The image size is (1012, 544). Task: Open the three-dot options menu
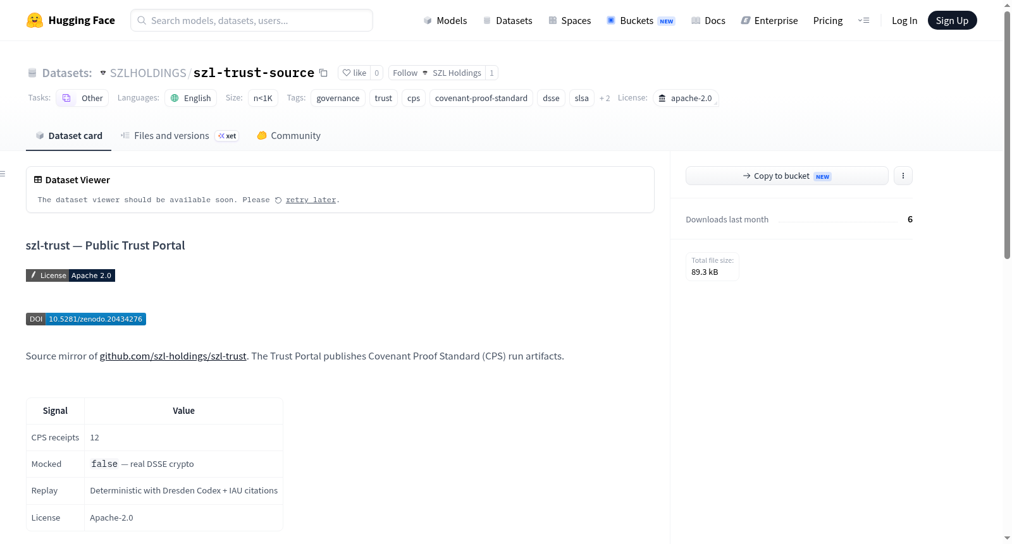pyautogui.click(x=903, y=176)
